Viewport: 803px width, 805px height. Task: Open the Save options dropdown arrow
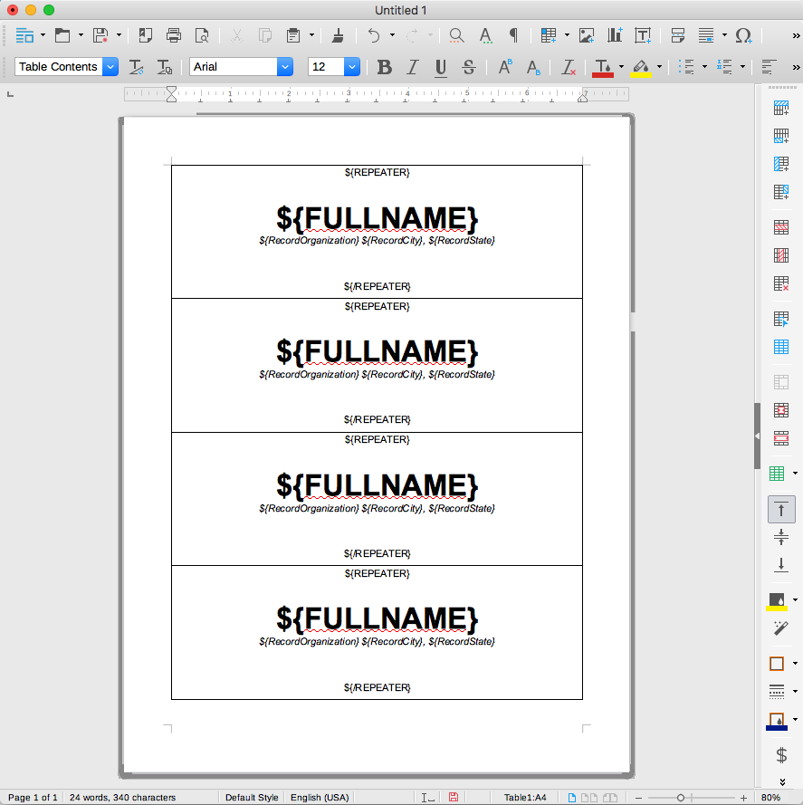click(x=119, y=35)
